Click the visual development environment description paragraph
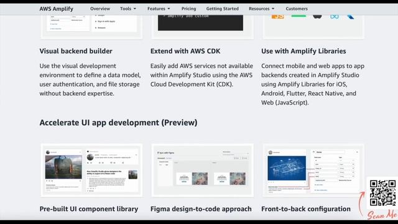The image size is (398, 224). pyautogui.click(x=90, y=80)
